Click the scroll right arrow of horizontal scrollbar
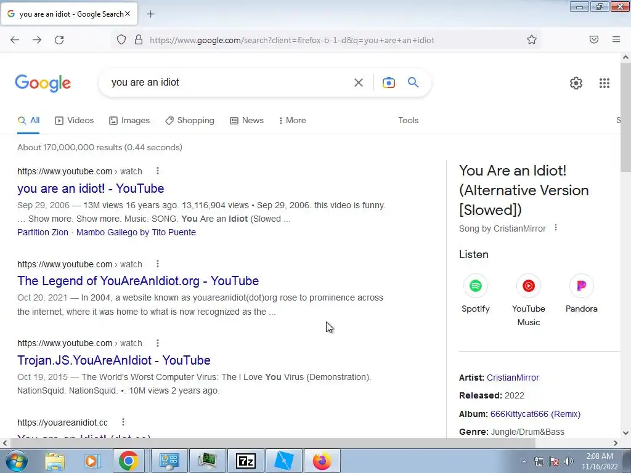Image resolution: width=631 pixels, height=473 pixels. [x=616, y=443]
